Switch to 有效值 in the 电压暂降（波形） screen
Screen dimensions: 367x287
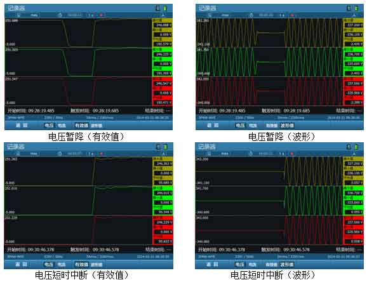click(x=272, y=126)
